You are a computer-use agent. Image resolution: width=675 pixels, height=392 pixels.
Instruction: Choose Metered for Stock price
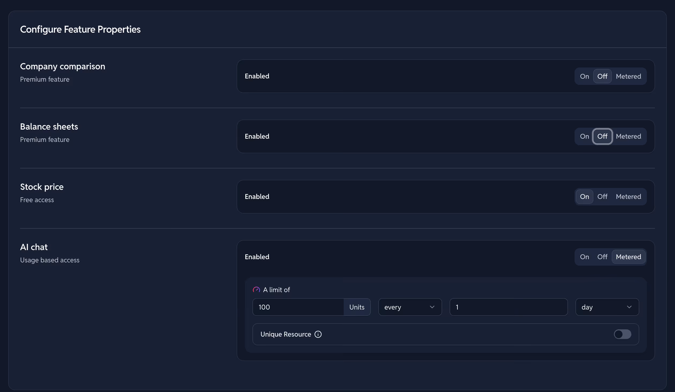tap(628, 197)
